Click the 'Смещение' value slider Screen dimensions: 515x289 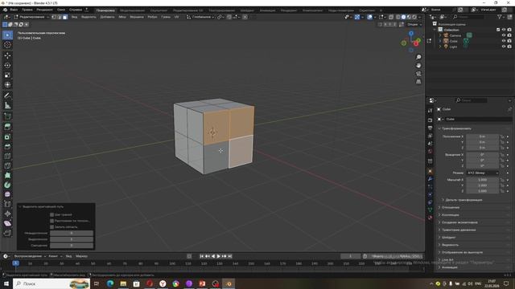(72, 246)
